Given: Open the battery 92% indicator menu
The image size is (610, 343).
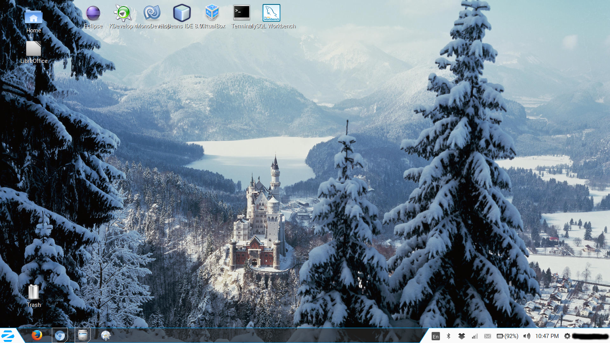Looking at the screenshot, I should (x=507, y=336).
